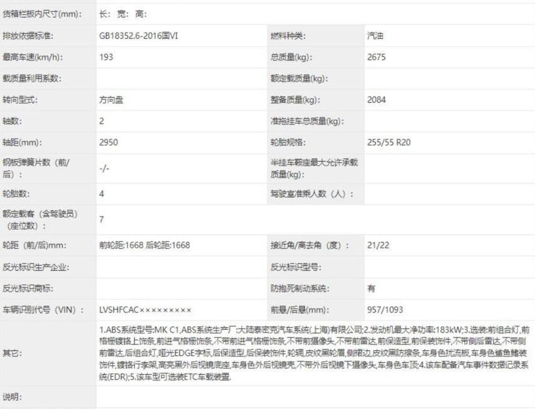Click the 前悬/后悬(mm) label

tap(300, 310)
